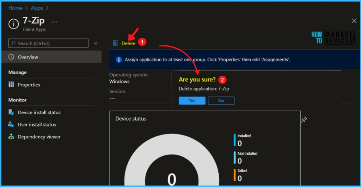Image resolution: width=361 pixels, height=187 pixels.
Task: Click the Version label
Action: click(117, 92)
